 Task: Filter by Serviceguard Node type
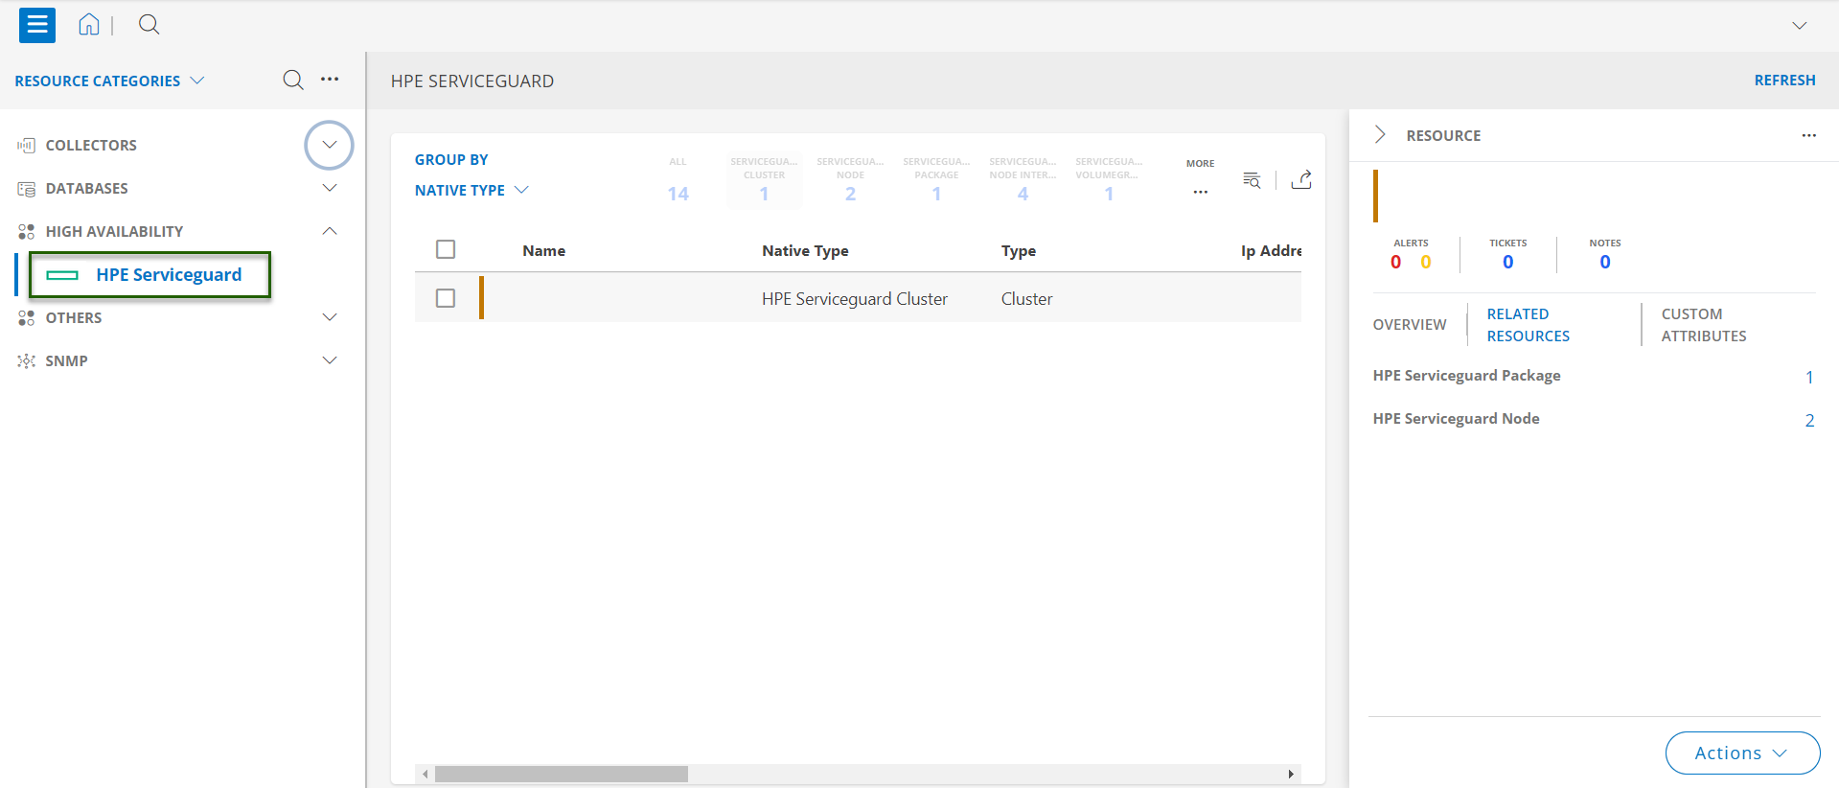pos(850,180)
